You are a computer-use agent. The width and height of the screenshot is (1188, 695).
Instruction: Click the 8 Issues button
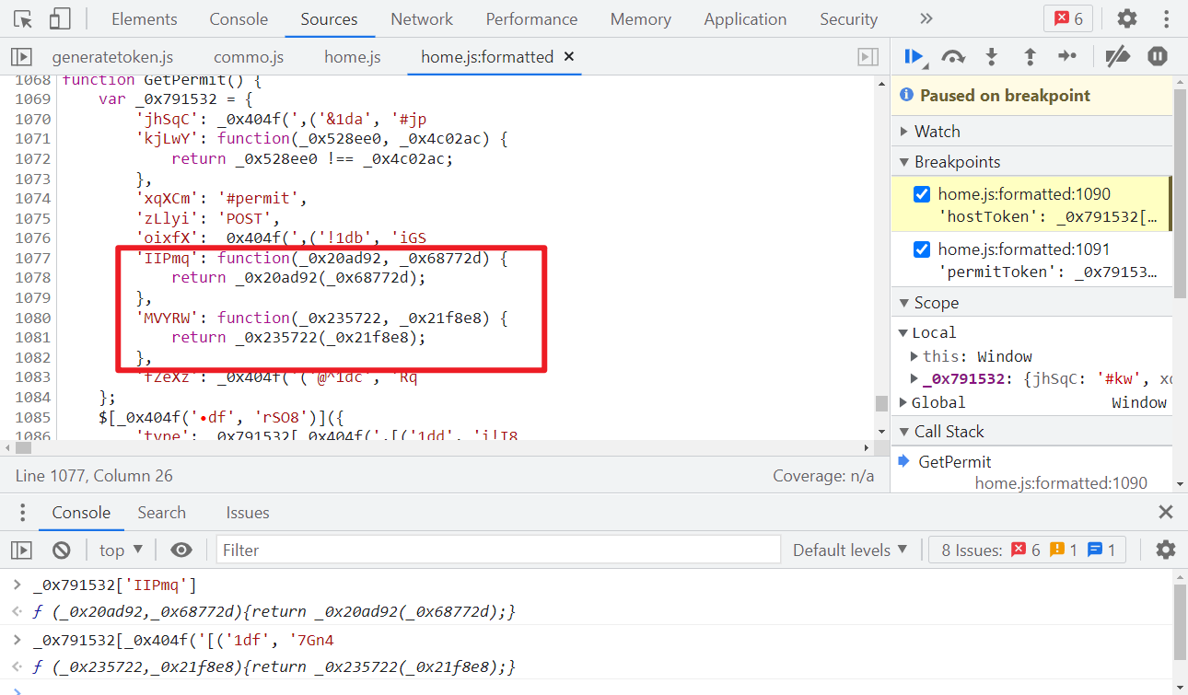coord(1026,550)
